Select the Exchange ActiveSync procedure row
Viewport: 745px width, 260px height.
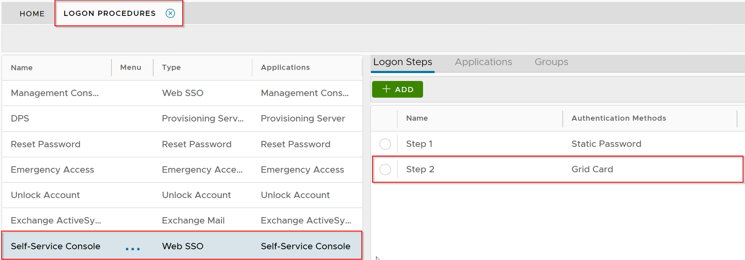56,221
